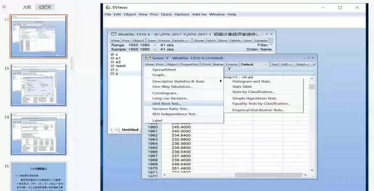Viewport: 374px width, 191px height.
Task: Click Smpl+/- button in Series toolbar
Action: (x=303, y=64)
